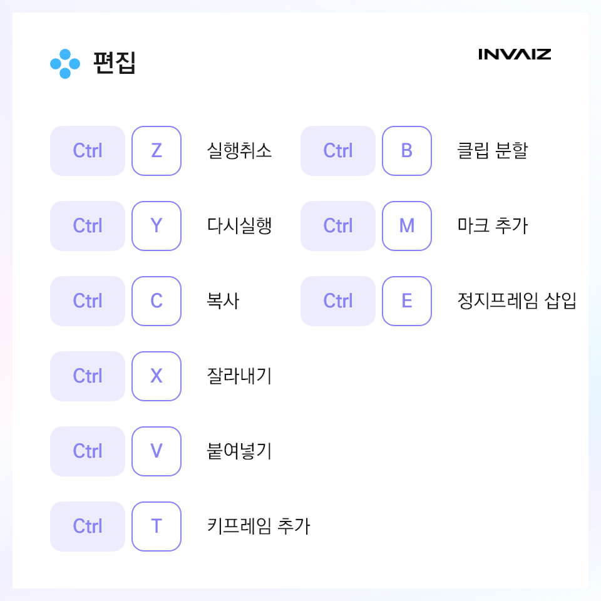601x601 pixels.
Task: Click the 실행취소 label
Action: pos(239,151)
